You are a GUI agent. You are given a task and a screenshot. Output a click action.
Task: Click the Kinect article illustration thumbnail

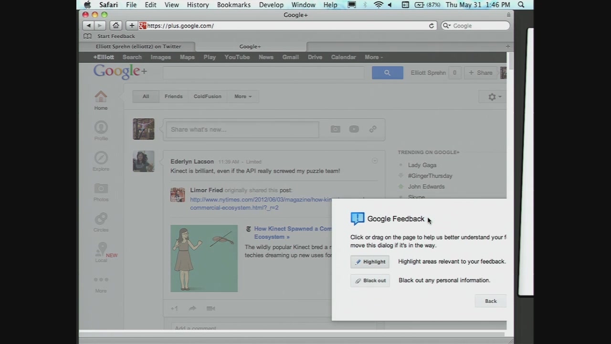click(204, 258)
